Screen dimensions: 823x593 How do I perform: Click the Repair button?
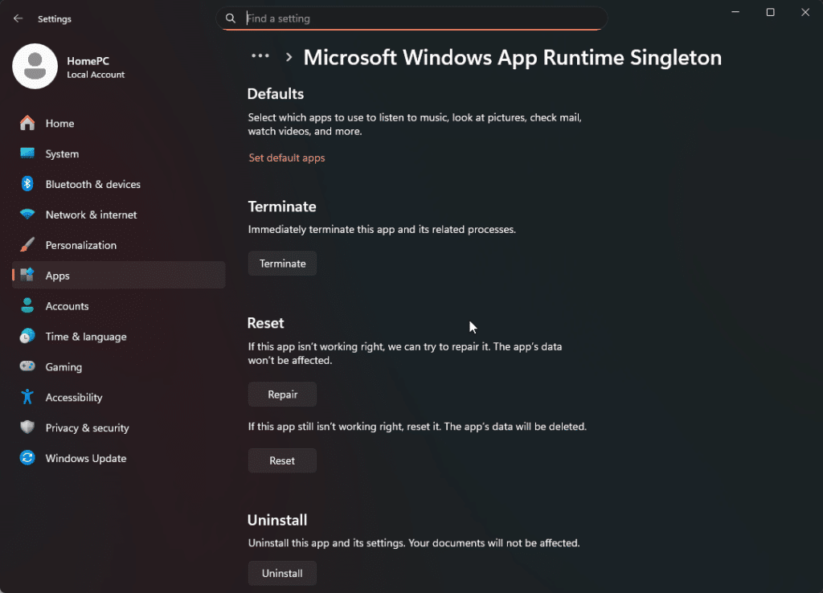pos(282,395)
